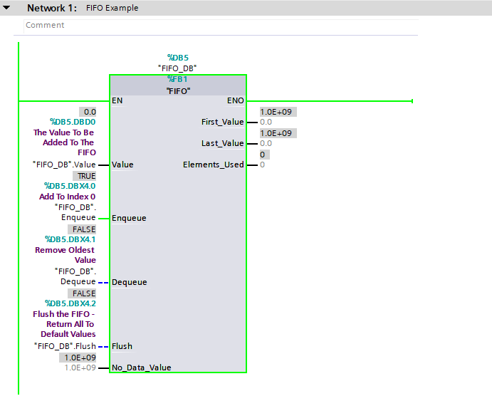Click the EN input pin
The image size is (492, 401).
[117, 101]
